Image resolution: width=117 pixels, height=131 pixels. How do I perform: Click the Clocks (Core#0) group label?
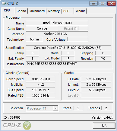[17, 73]
